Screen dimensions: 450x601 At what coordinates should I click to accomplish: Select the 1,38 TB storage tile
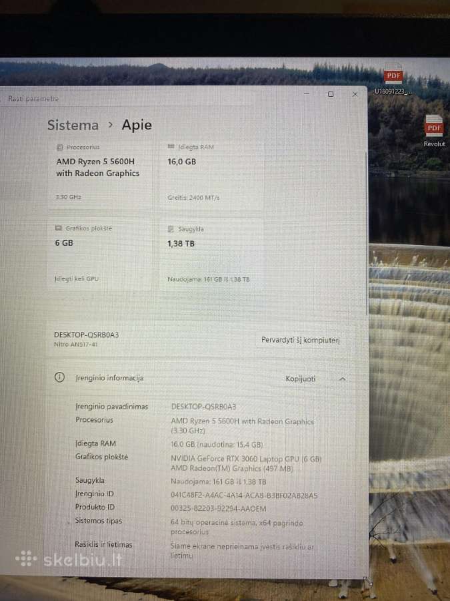pos(211,255)
